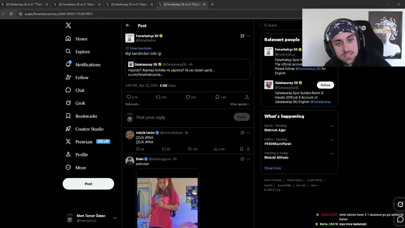Click Show more under What's happening
The width and height of the screenshot is (405, 228).
(x=272, y=168)
